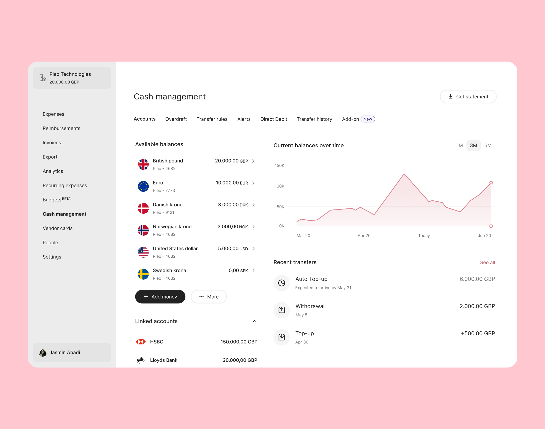View the Transfer history tab
This screenshot has height=429, width=545.
(x=314, y=119)
